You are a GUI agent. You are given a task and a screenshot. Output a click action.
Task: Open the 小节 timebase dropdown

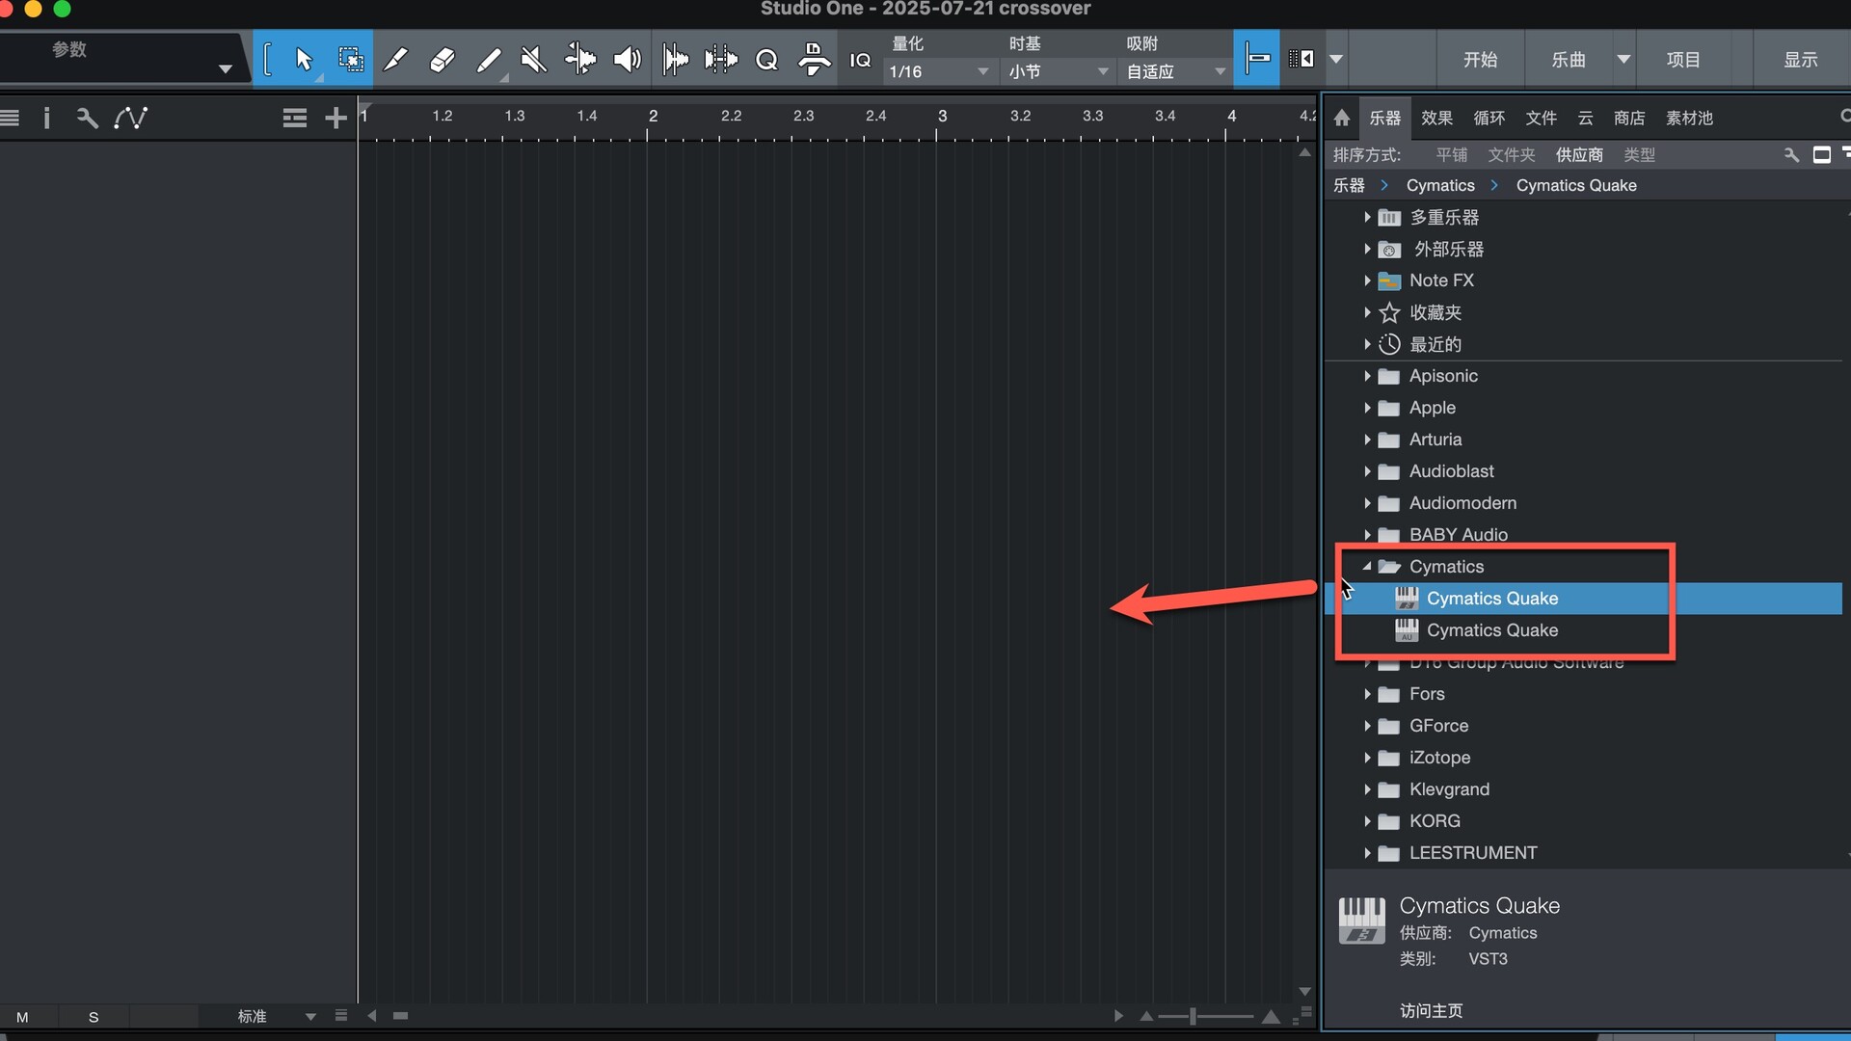(1059, 71)
